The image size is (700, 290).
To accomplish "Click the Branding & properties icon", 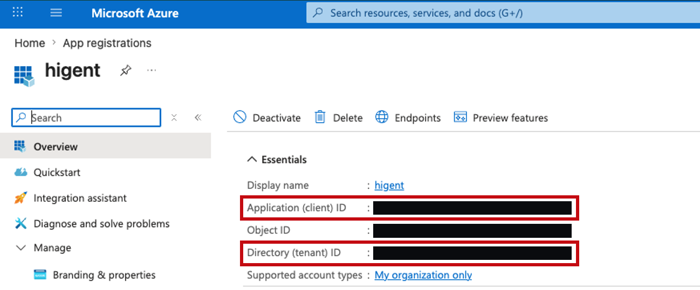I will point(40,275).
